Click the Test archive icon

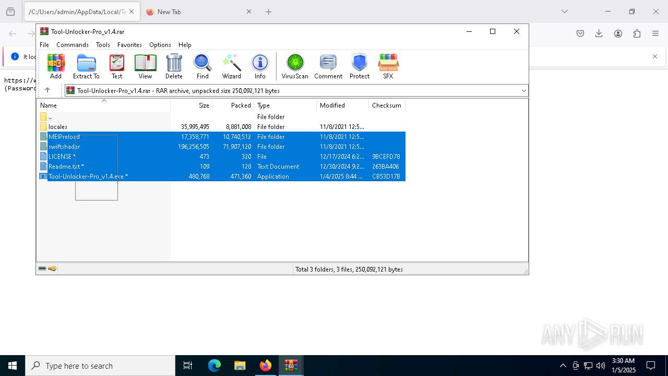coord(117,66)
